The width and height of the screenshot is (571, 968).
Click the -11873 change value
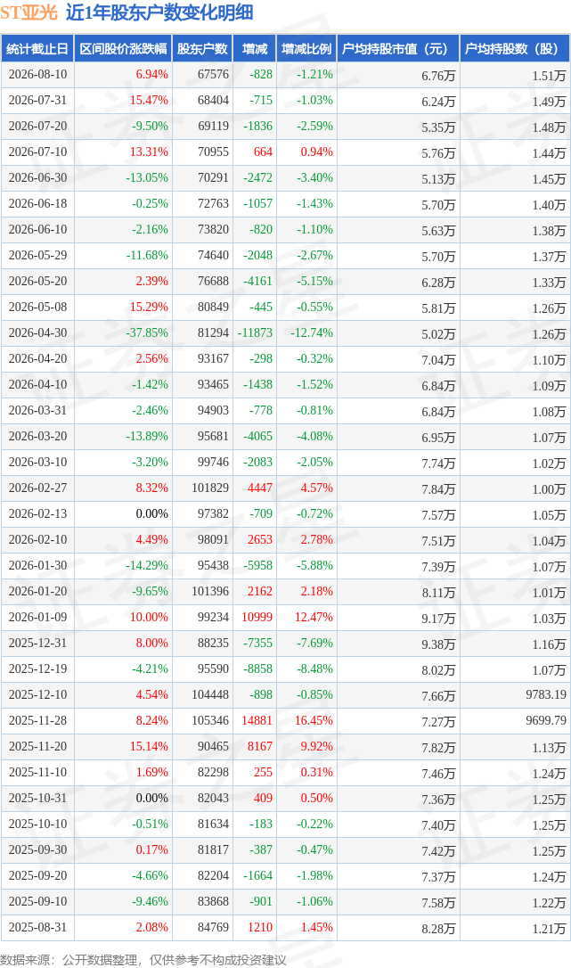point(255,332)
